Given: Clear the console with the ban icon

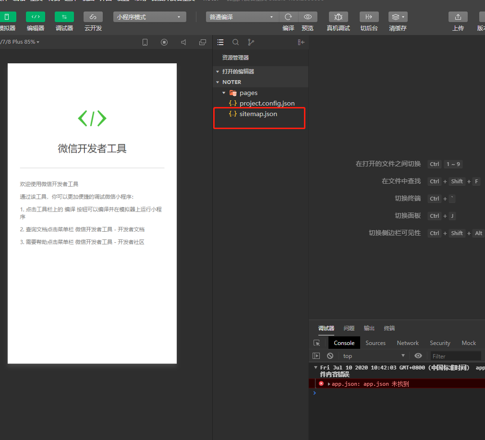Looking at the screenshot, I should [330, 356].
